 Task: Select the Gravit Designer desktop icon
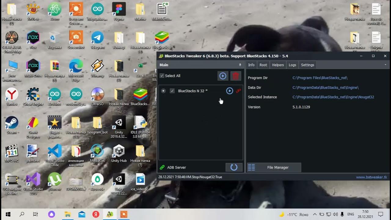(x=33, y=127)
